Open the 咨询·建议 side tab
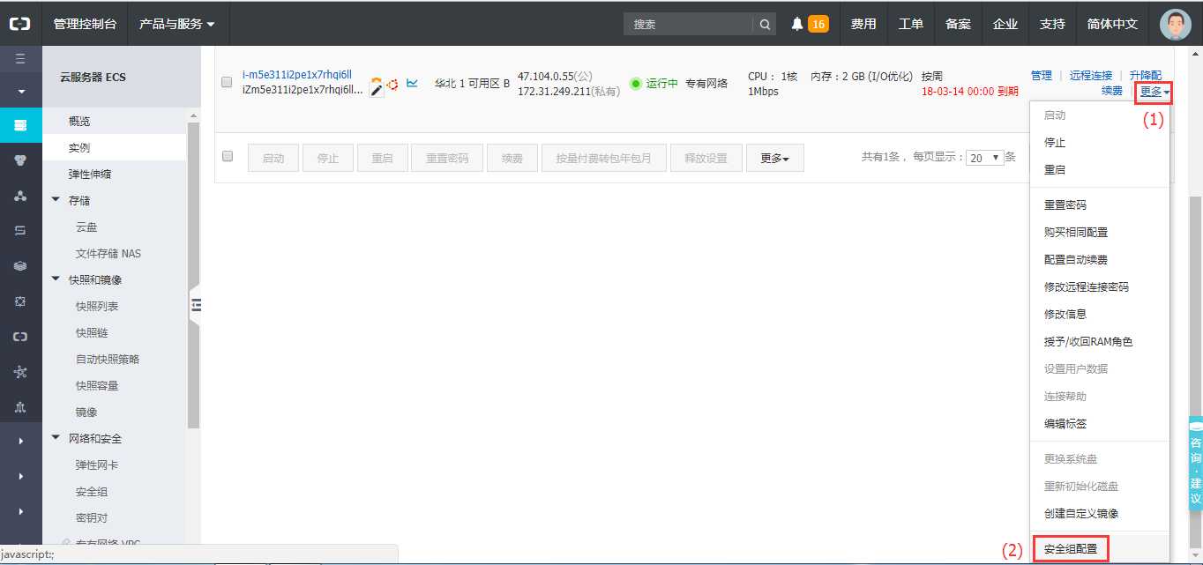 point(1196,464)
